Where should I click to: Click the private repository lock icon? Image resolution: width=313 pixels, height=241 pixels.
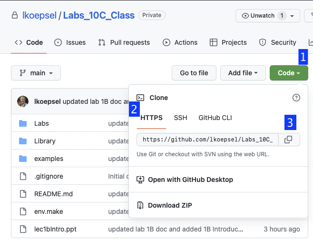pyautogui.click(x=15, y=15)
